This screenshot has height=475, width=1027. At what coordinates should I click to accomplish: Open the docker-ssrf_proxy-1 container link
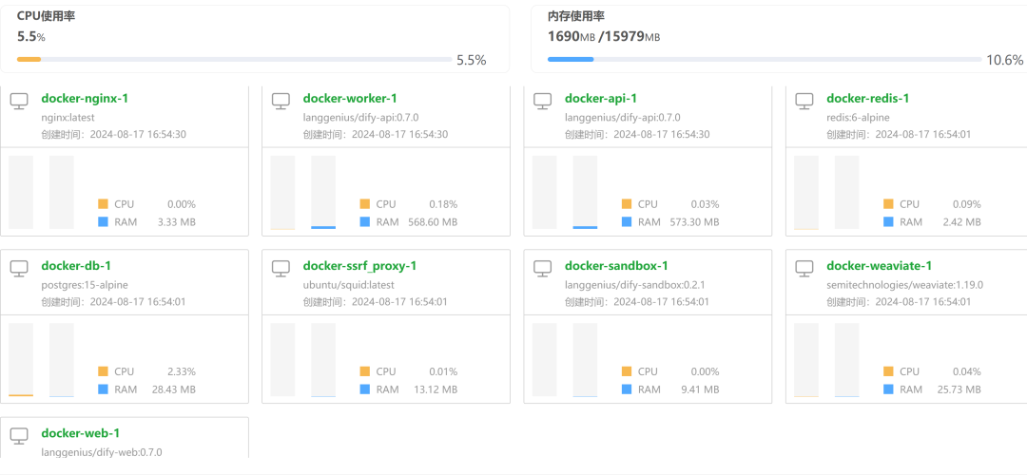point(359,266)
